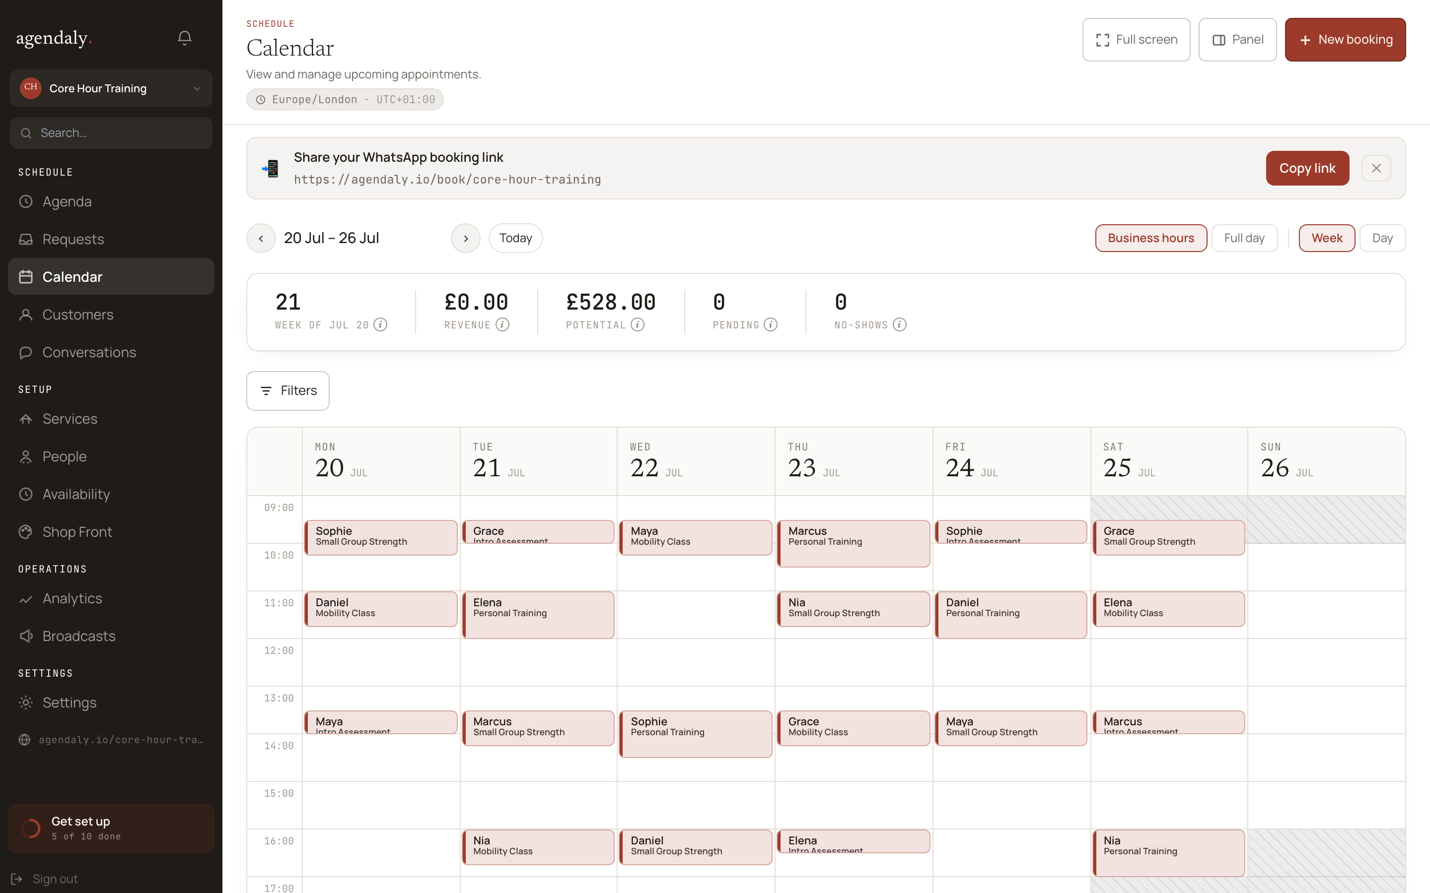This screenshot has height=893, width=1430.
Task: Open Elena Mobility Class on Saturday
Action: click(x=1169, y=609)
